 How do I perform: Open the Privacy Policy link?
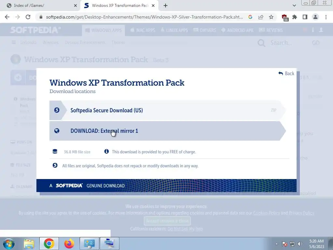coord(301,213)
